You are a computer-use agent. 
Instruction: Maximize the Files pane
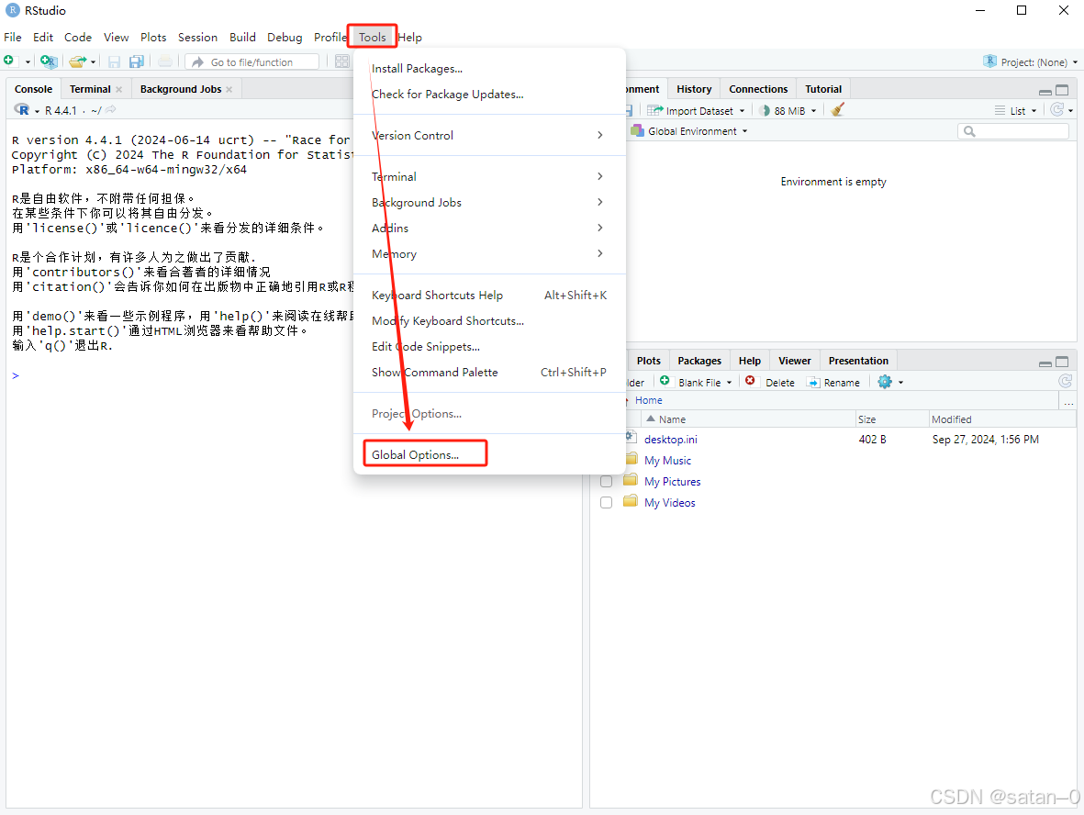1063,362
